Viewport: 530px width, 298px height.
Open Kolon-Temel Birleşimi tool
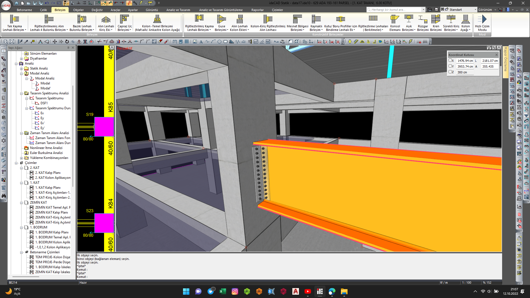157,23
